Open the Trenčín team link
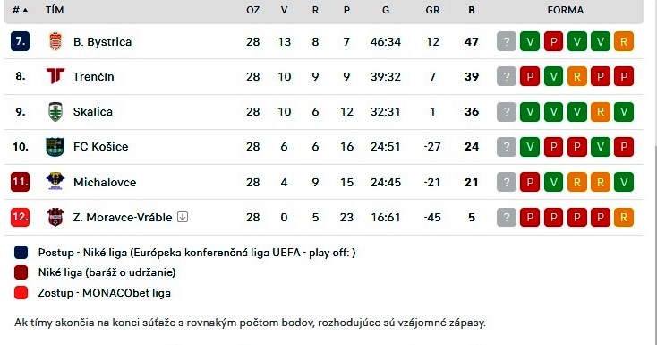Image resolution: width=657 pixels, height=345 pixels. (x=93, y=77)
